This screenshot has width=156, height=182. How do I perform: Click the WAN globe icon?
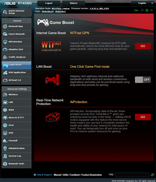[x=5, y=110]
